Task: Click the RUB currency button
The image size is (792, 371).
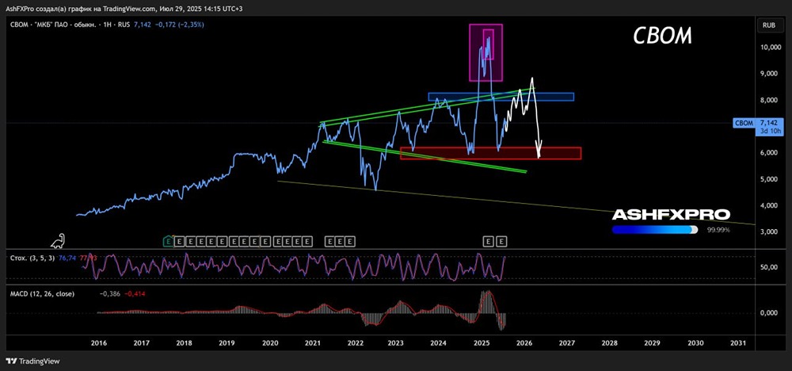Action: click(770, 25)
